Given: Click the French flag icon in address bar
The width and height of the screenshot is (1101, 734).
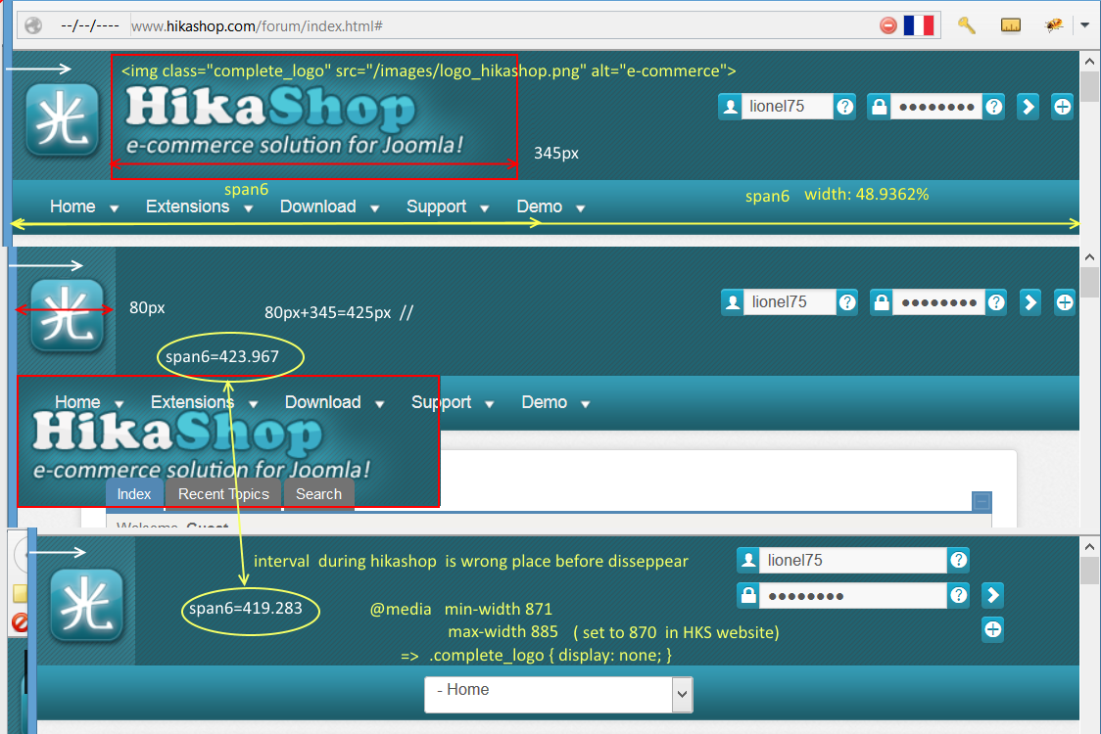Looking at the screenshot, I should point(919,26).
